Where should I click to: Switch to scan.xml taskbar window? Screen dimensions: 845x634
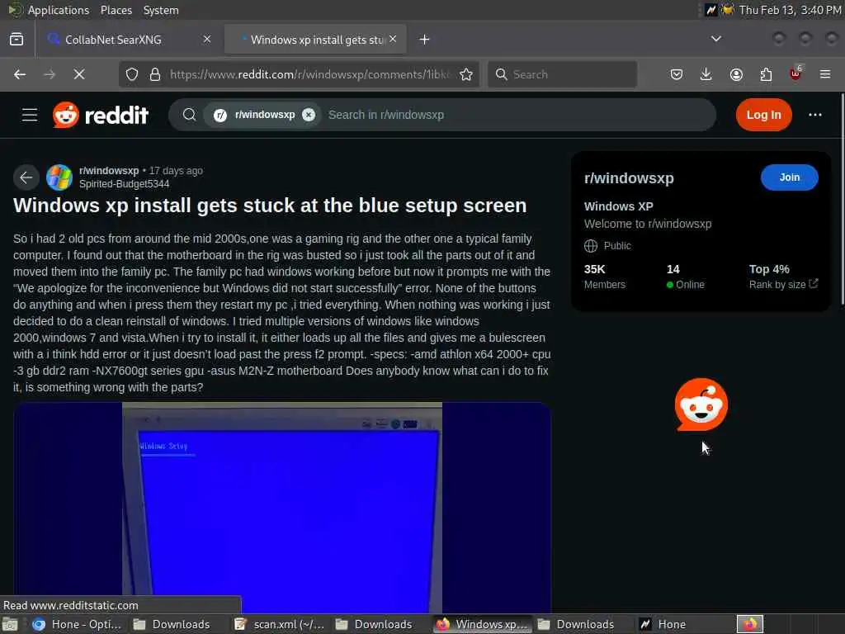coord(280,624)
